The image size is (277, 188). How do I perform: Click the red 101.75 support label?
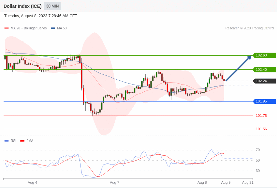pos(261,116)
